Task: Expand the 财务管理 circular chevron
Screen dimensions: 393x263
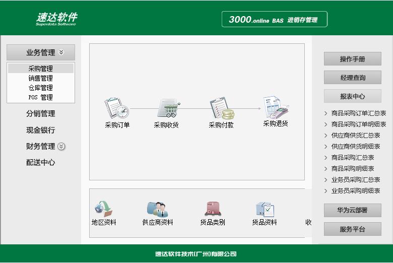Action: click(x=61, y=147)
